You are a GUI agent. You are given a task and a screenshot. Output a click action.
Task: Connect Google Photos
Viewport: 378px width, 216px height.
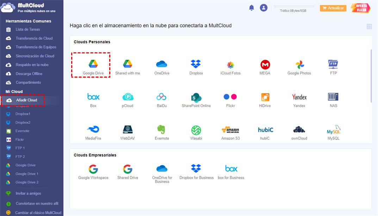(299, 67)
